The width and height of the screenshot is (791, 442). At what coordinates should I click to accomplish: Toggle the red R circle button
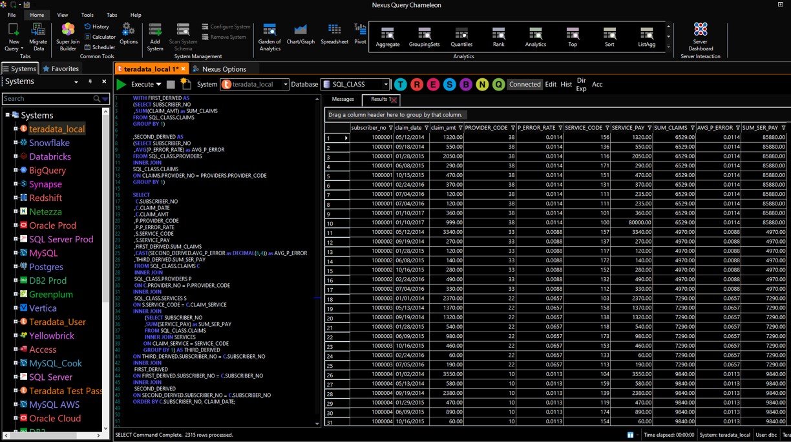[417, 85]
